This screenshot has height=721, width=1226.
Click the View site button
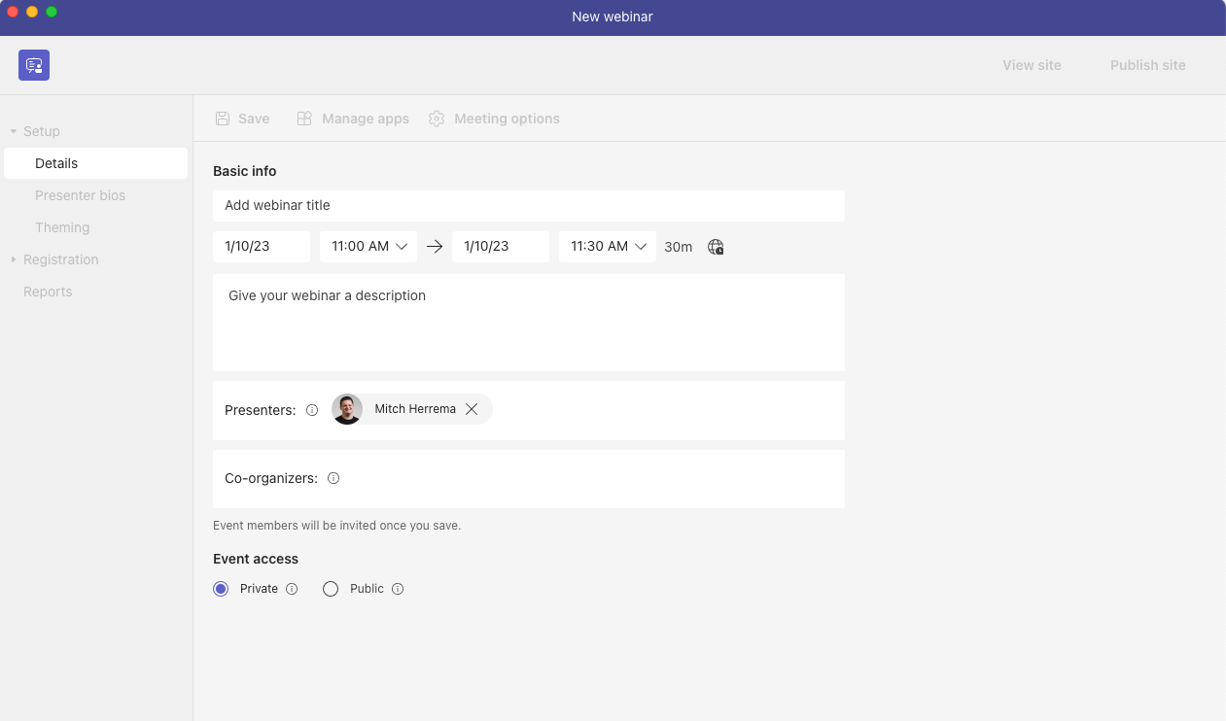1032,65
